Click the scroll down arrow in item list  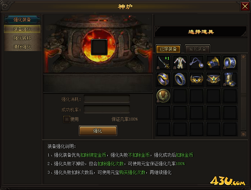pyautogui.click(x=243, y=134)
